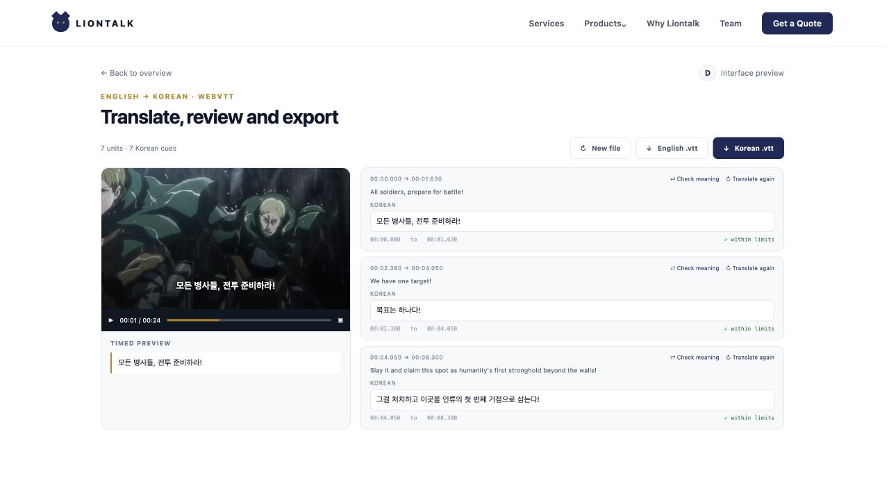Open the Services menu item
Viewport: 889px width, 500px height.
546,24
